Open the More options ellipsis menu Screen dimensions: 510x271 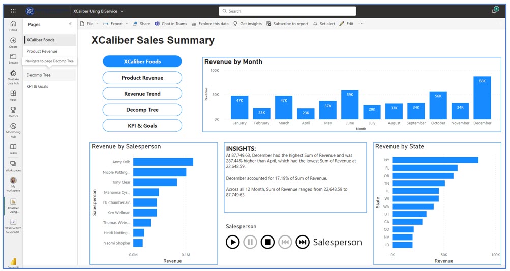pyautogui.click(x=361, y=24)
